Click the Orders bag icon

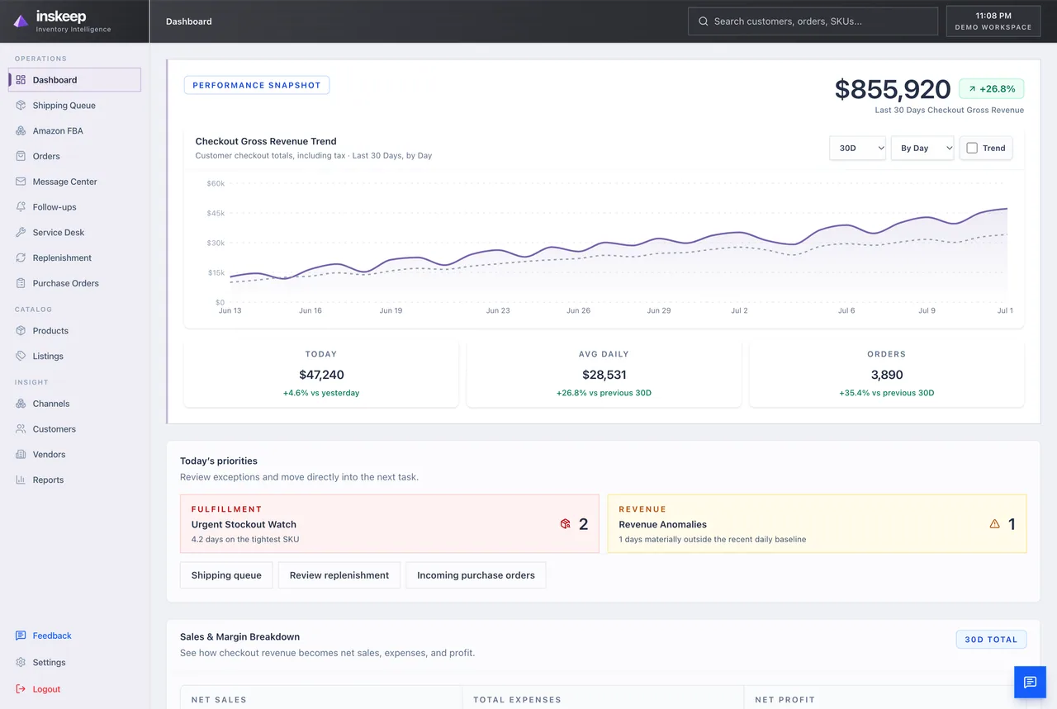(x=21, y=156)
